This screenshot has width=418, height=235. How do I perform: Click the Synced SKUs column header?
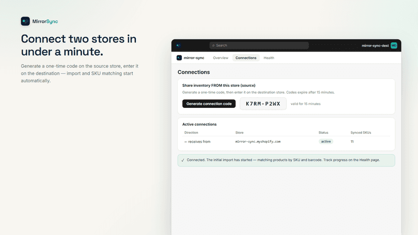coord(360,133)
